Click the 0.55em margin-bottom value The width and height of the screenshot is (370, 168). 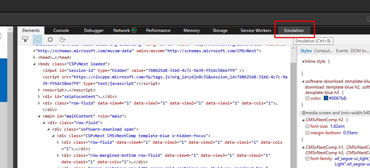pyautogui.click(x=350, y=133)
